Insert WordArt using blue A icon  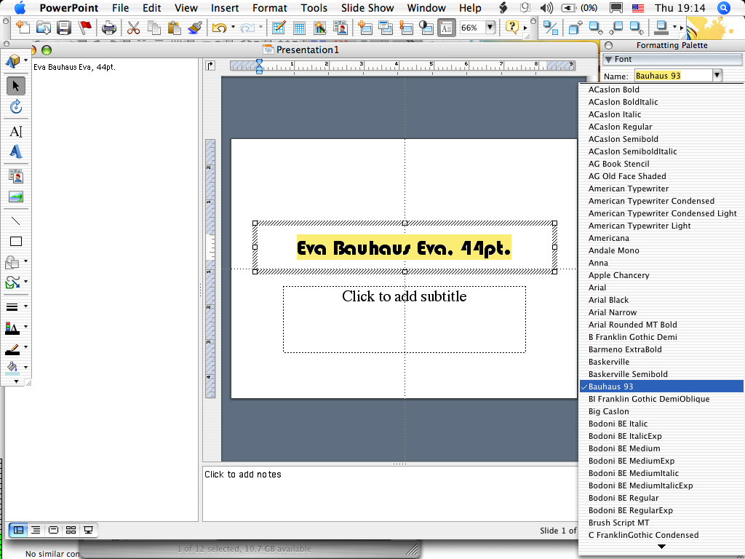16,151
